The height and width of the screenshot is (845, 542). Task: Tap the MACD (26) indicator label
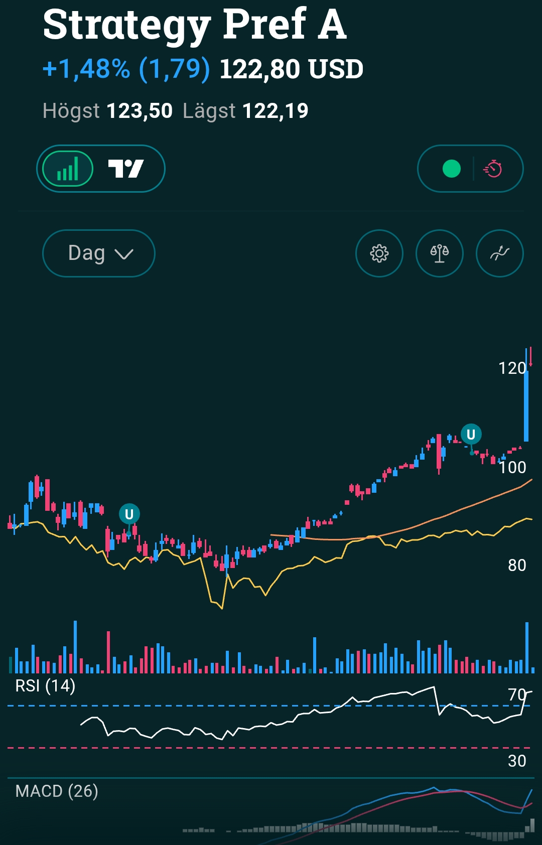click(x=57, y=791)
